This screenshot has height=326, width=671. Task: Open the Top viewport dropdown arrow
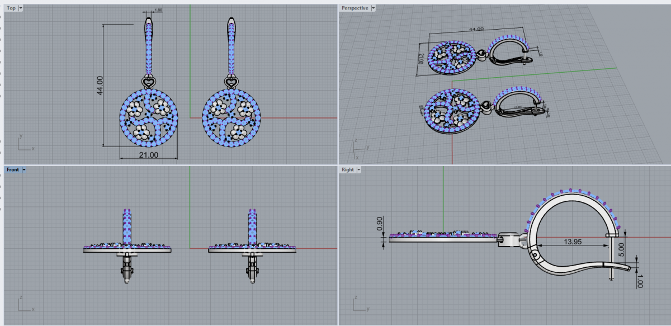(21, 8)
